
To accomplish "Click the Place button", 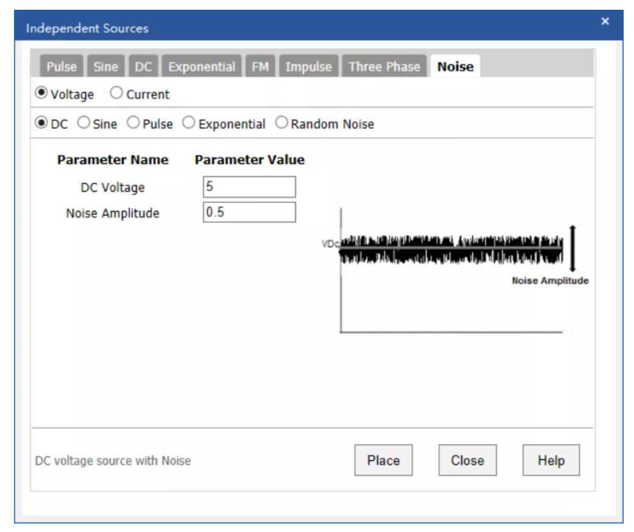I will pos(383,460).
